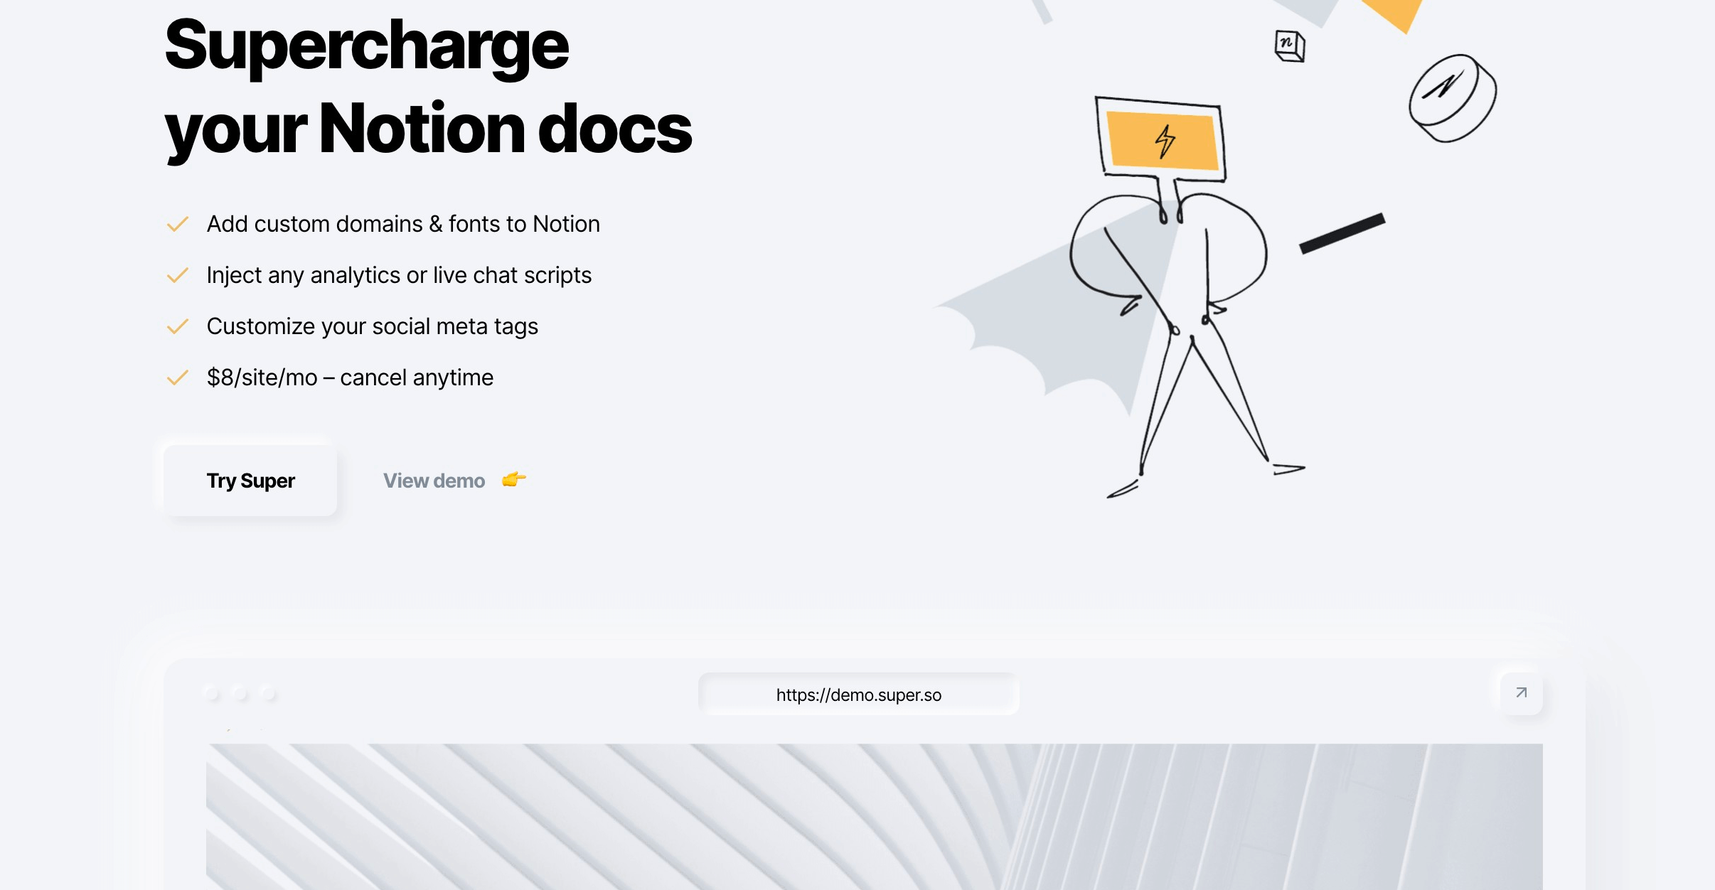1715x890 pixels.
Task: Click checkmark beside Inject any analytics
Action: coord(178,275)
